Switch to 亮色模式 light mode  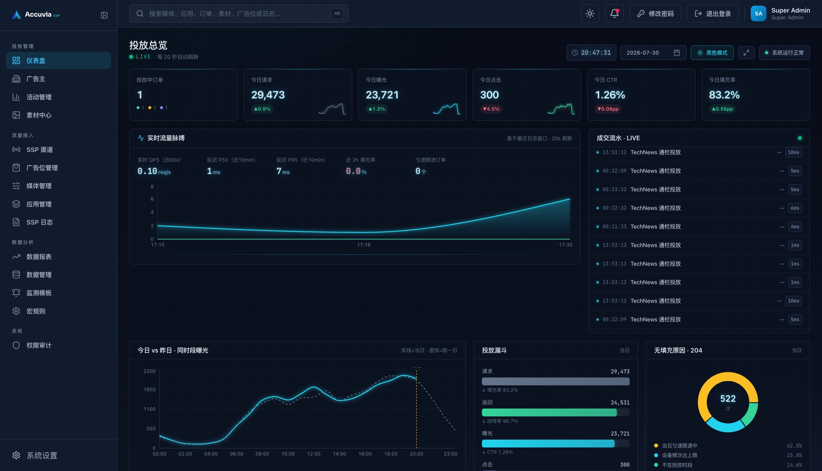tap(712, 53)
